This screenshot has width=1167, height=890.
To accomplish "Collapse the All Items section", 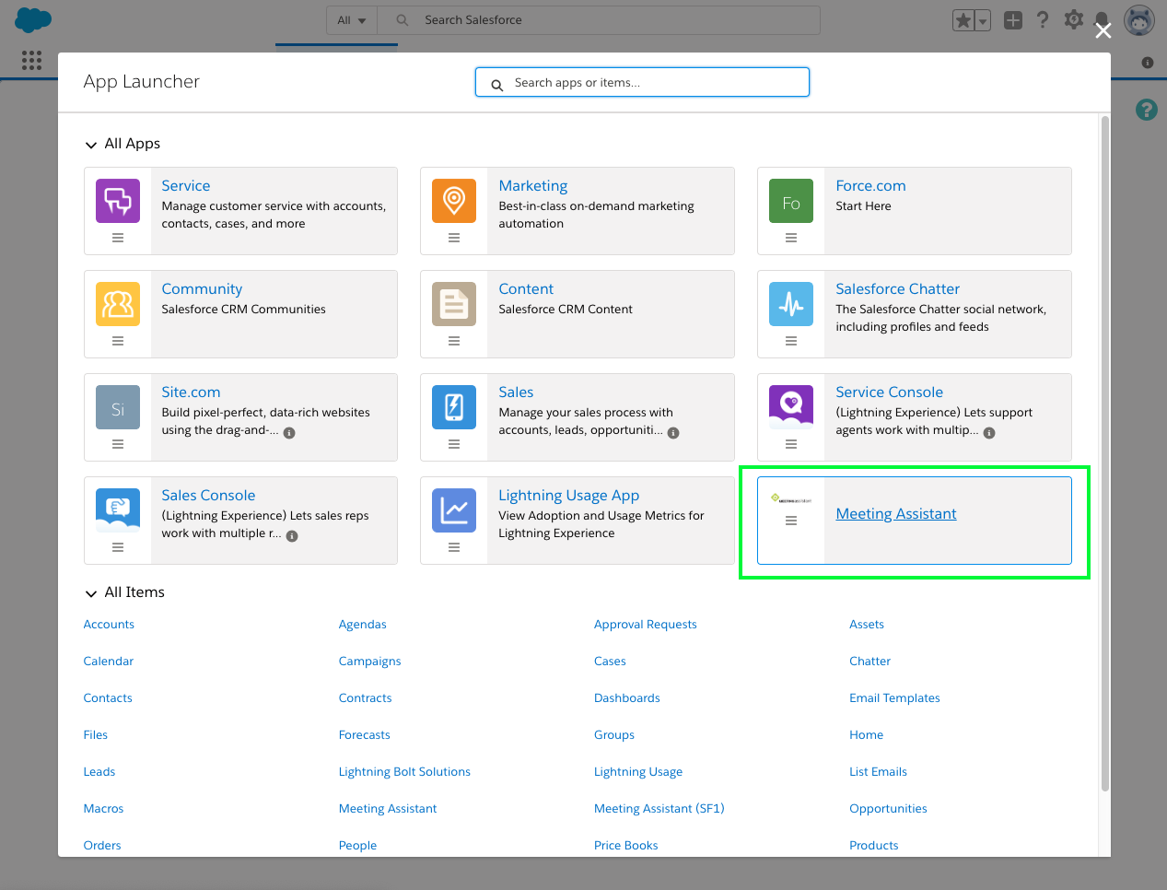I will pyautogui.click(x=90, y=593).
